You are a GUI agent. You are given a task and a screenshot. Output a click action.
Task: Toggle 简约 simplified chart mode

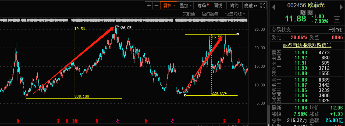coord(234,5)
